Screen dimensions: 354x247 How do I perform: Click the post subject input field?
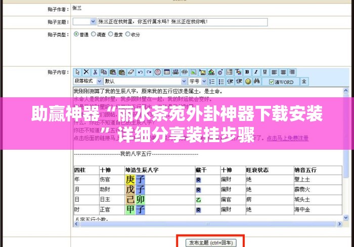183,22
